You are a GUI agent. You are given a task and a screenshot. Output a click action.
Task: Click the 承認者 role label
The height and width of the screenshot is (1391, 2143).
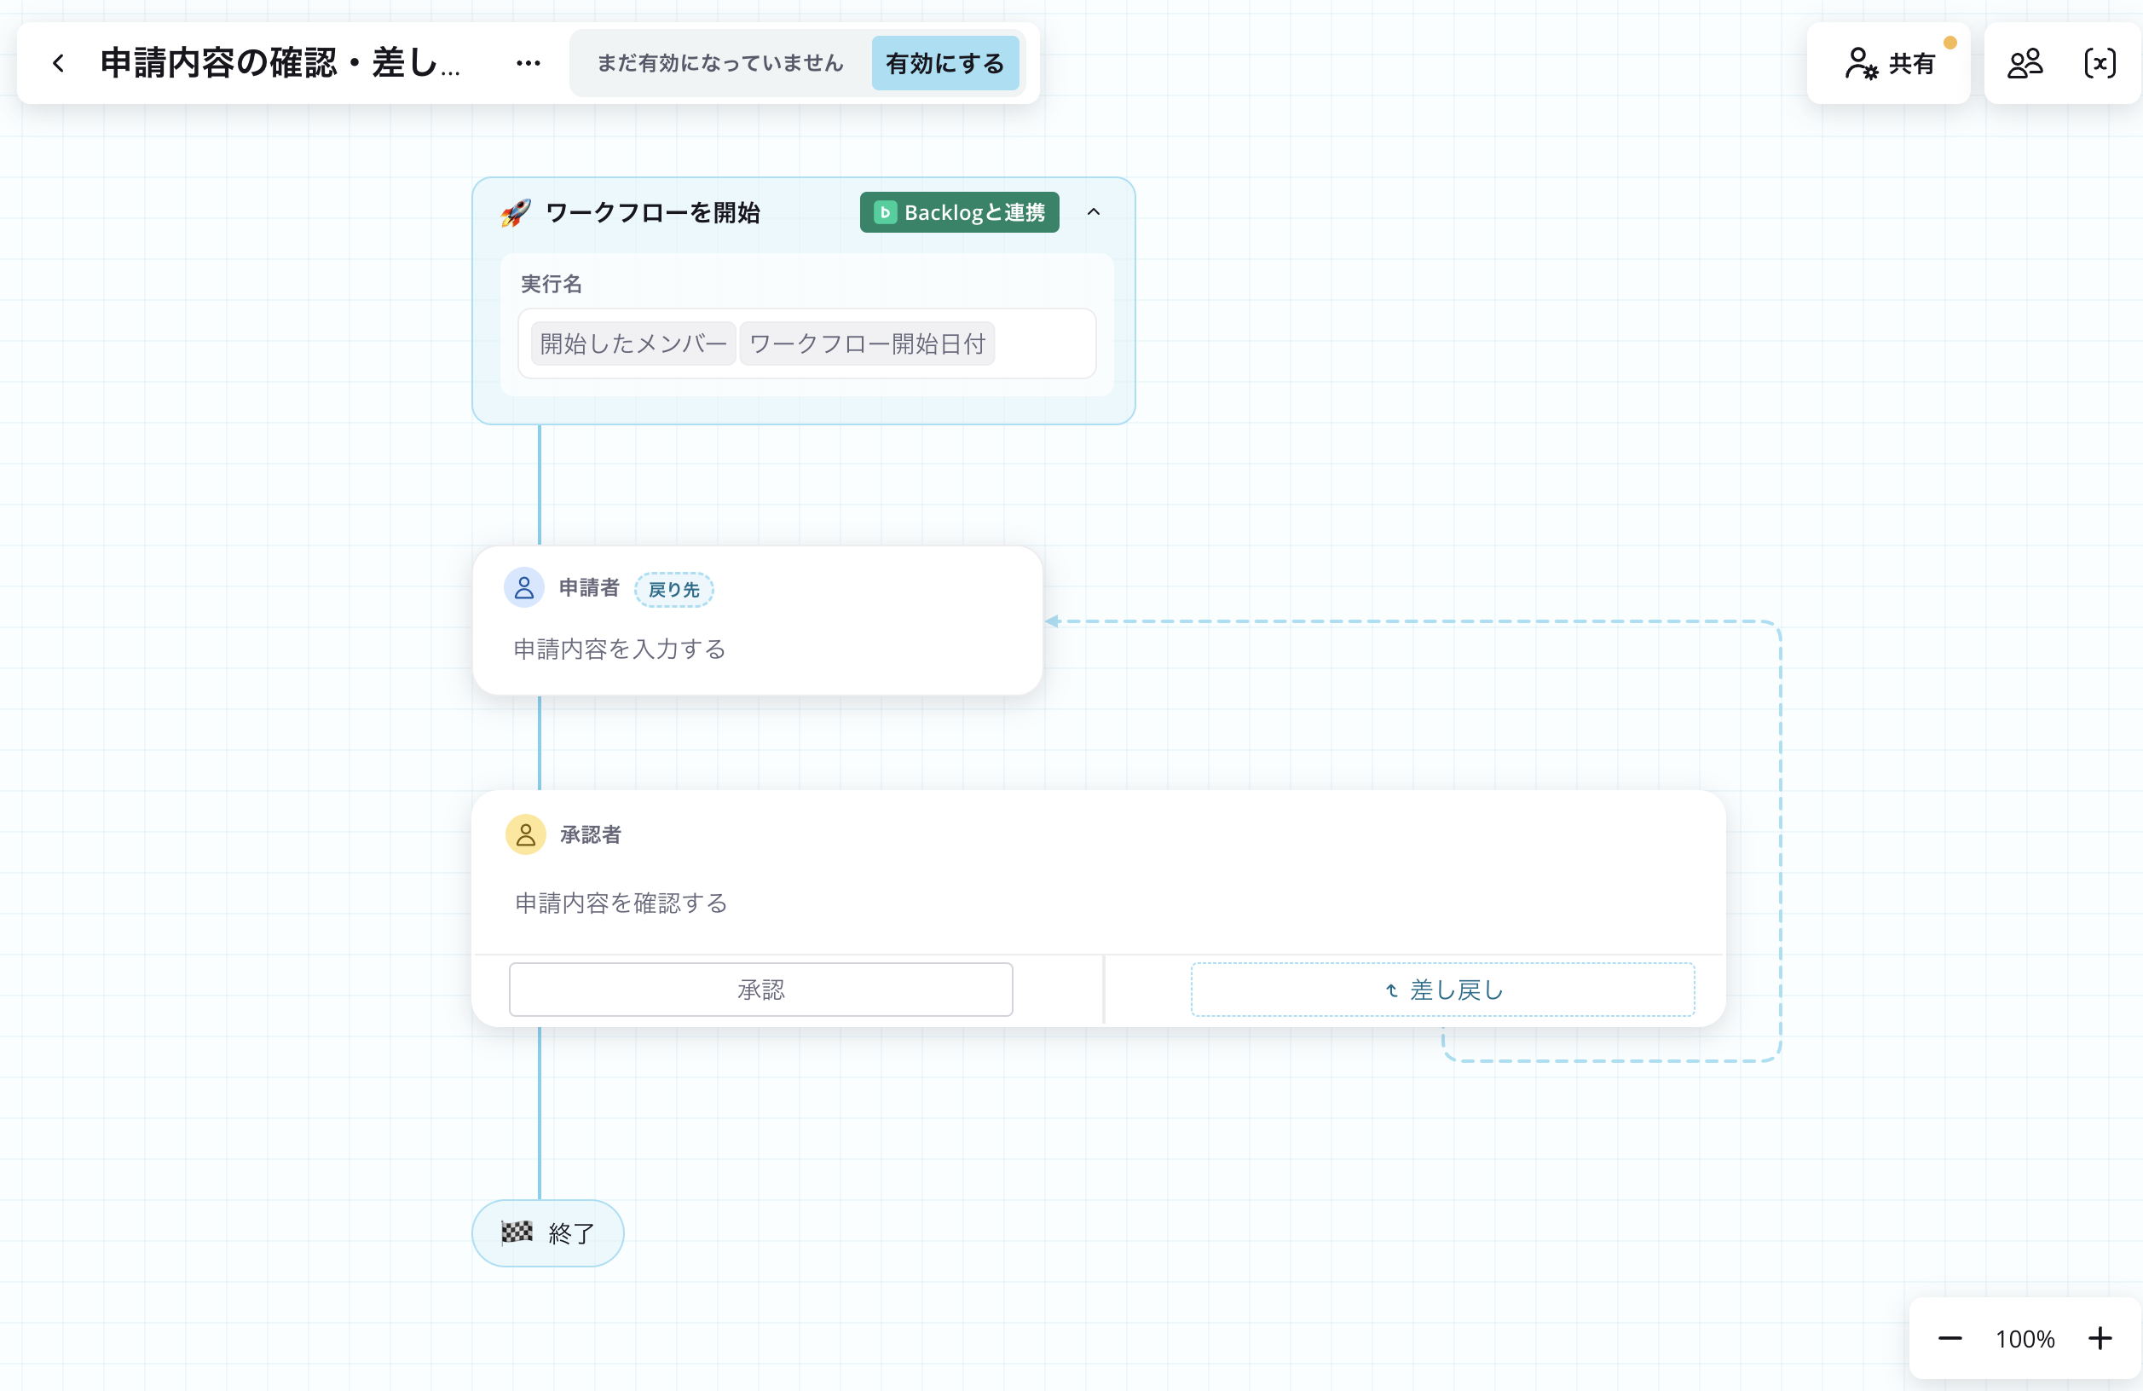[591, 834]
